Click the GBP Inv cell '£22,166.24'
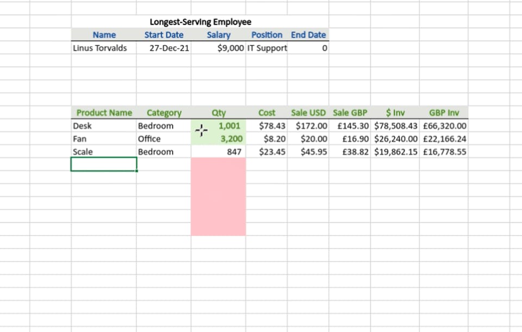Screen dimensions: 522x332 click(444, 139)
